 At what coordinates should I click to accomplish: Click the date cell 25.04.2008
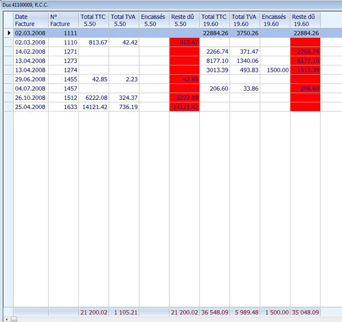31,107
